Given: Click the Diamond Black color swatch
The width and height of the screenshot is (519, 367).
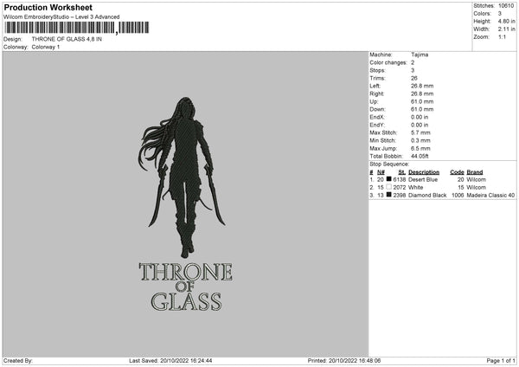Looking at the screenshot, I should [389, 195].
